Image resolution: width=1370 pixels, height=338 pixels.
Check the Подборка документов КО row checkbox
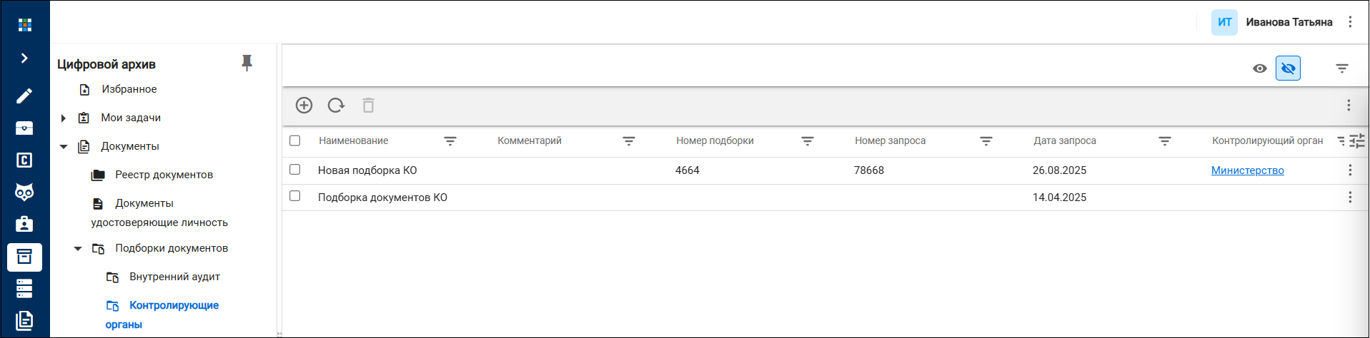coord(294,196)
